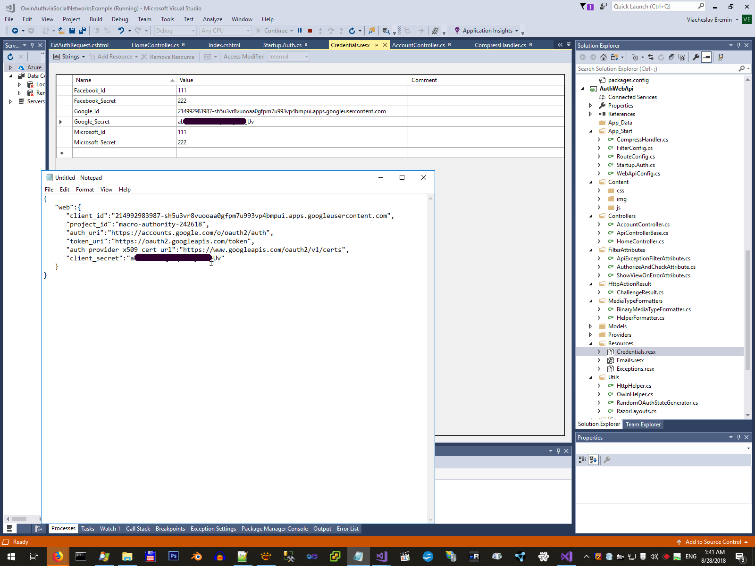
Task: Click Categorized icon in Properties panel
Action: tap(582, 460)
